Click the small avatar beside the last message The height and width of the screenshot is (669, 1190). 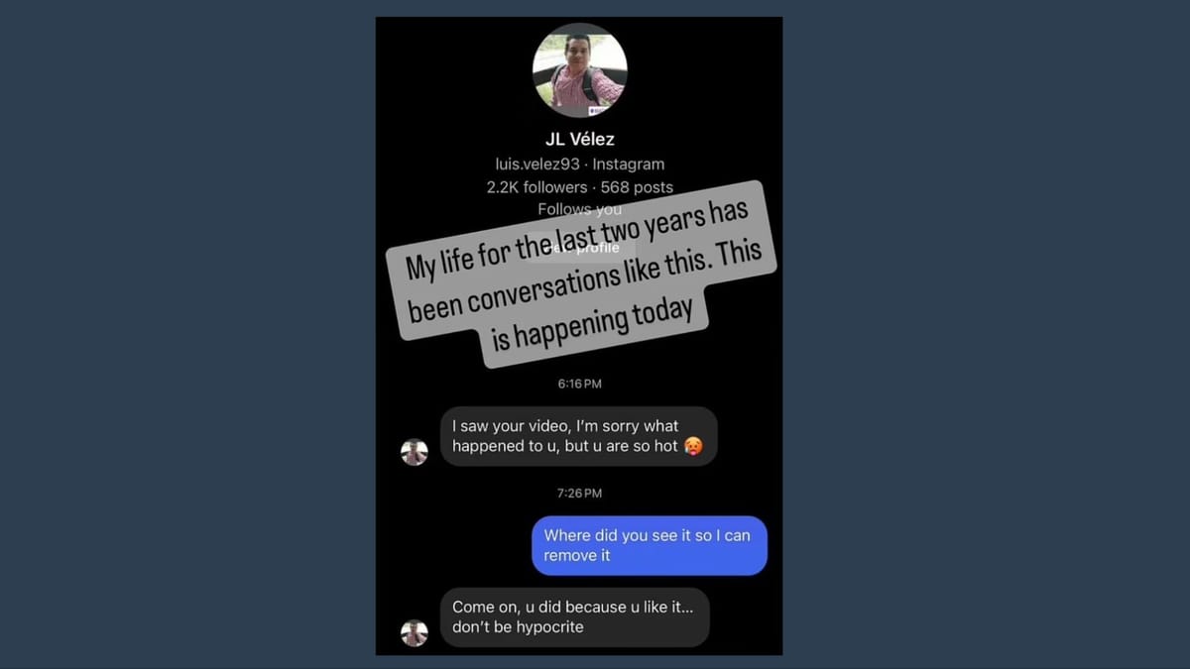(415, 633)
